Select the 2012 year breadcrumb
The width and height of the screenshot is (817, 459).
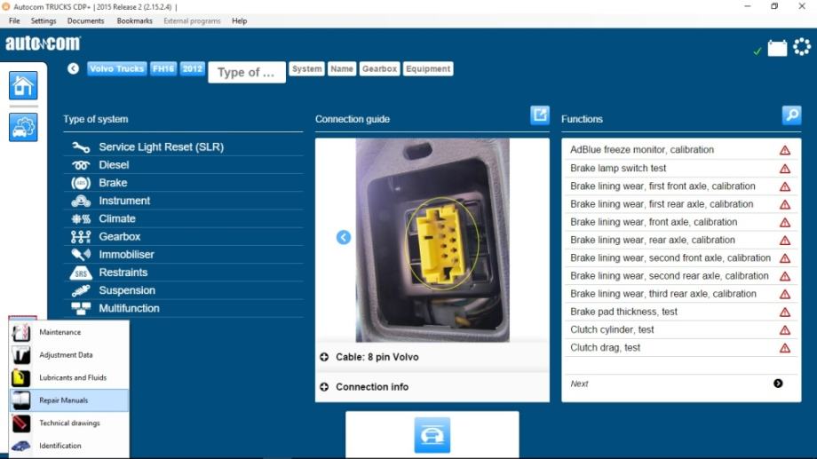[x=193, y=68]
